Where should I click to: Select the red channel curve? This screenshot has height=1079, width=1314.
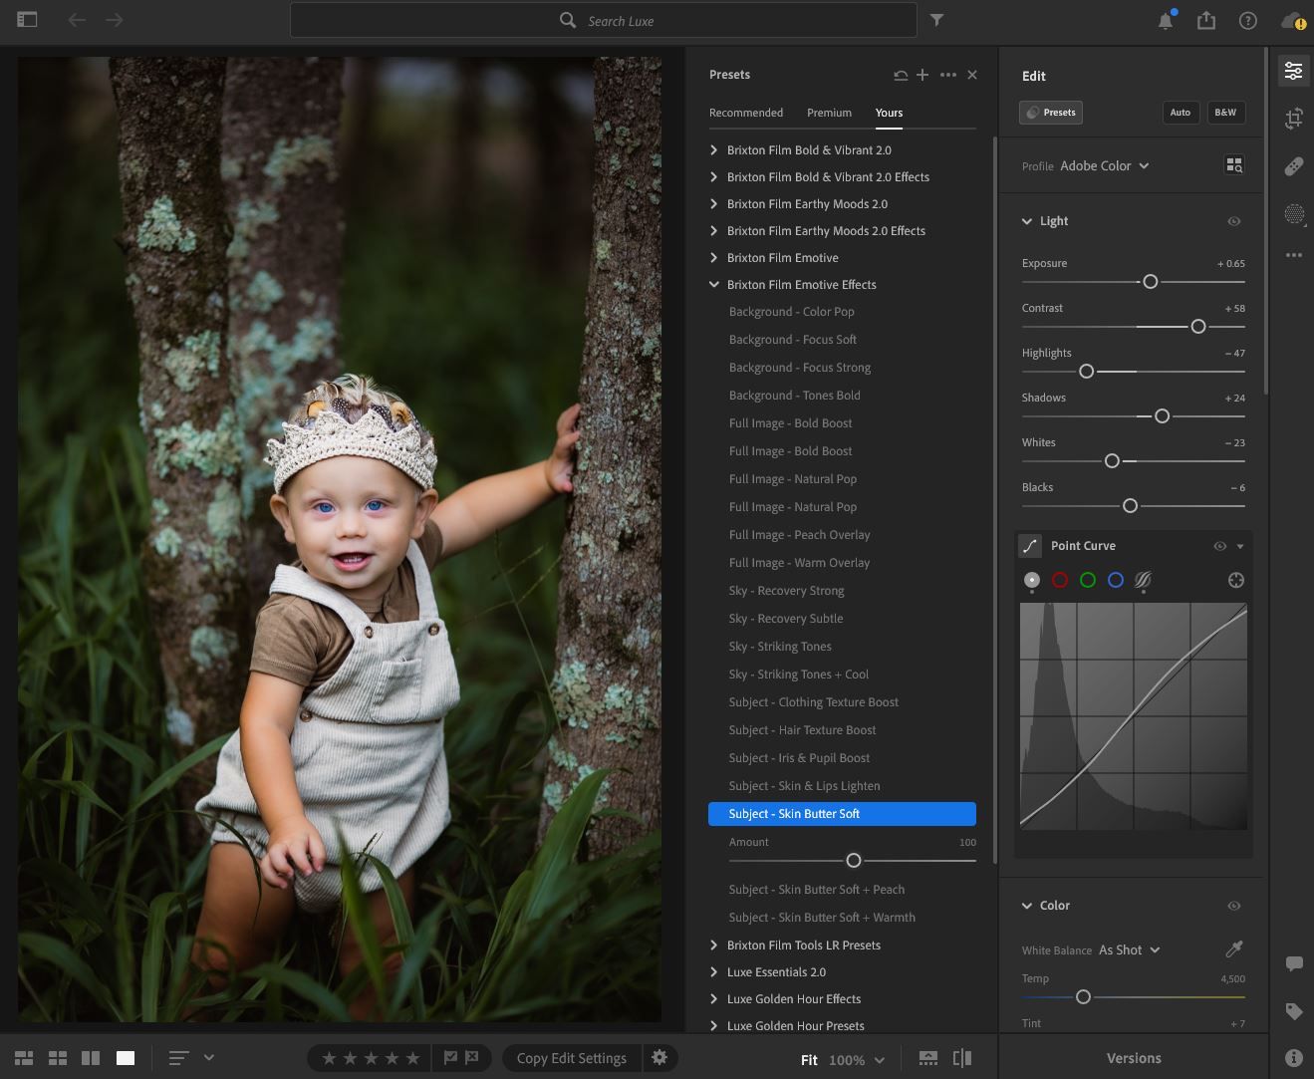(1059, 580)
